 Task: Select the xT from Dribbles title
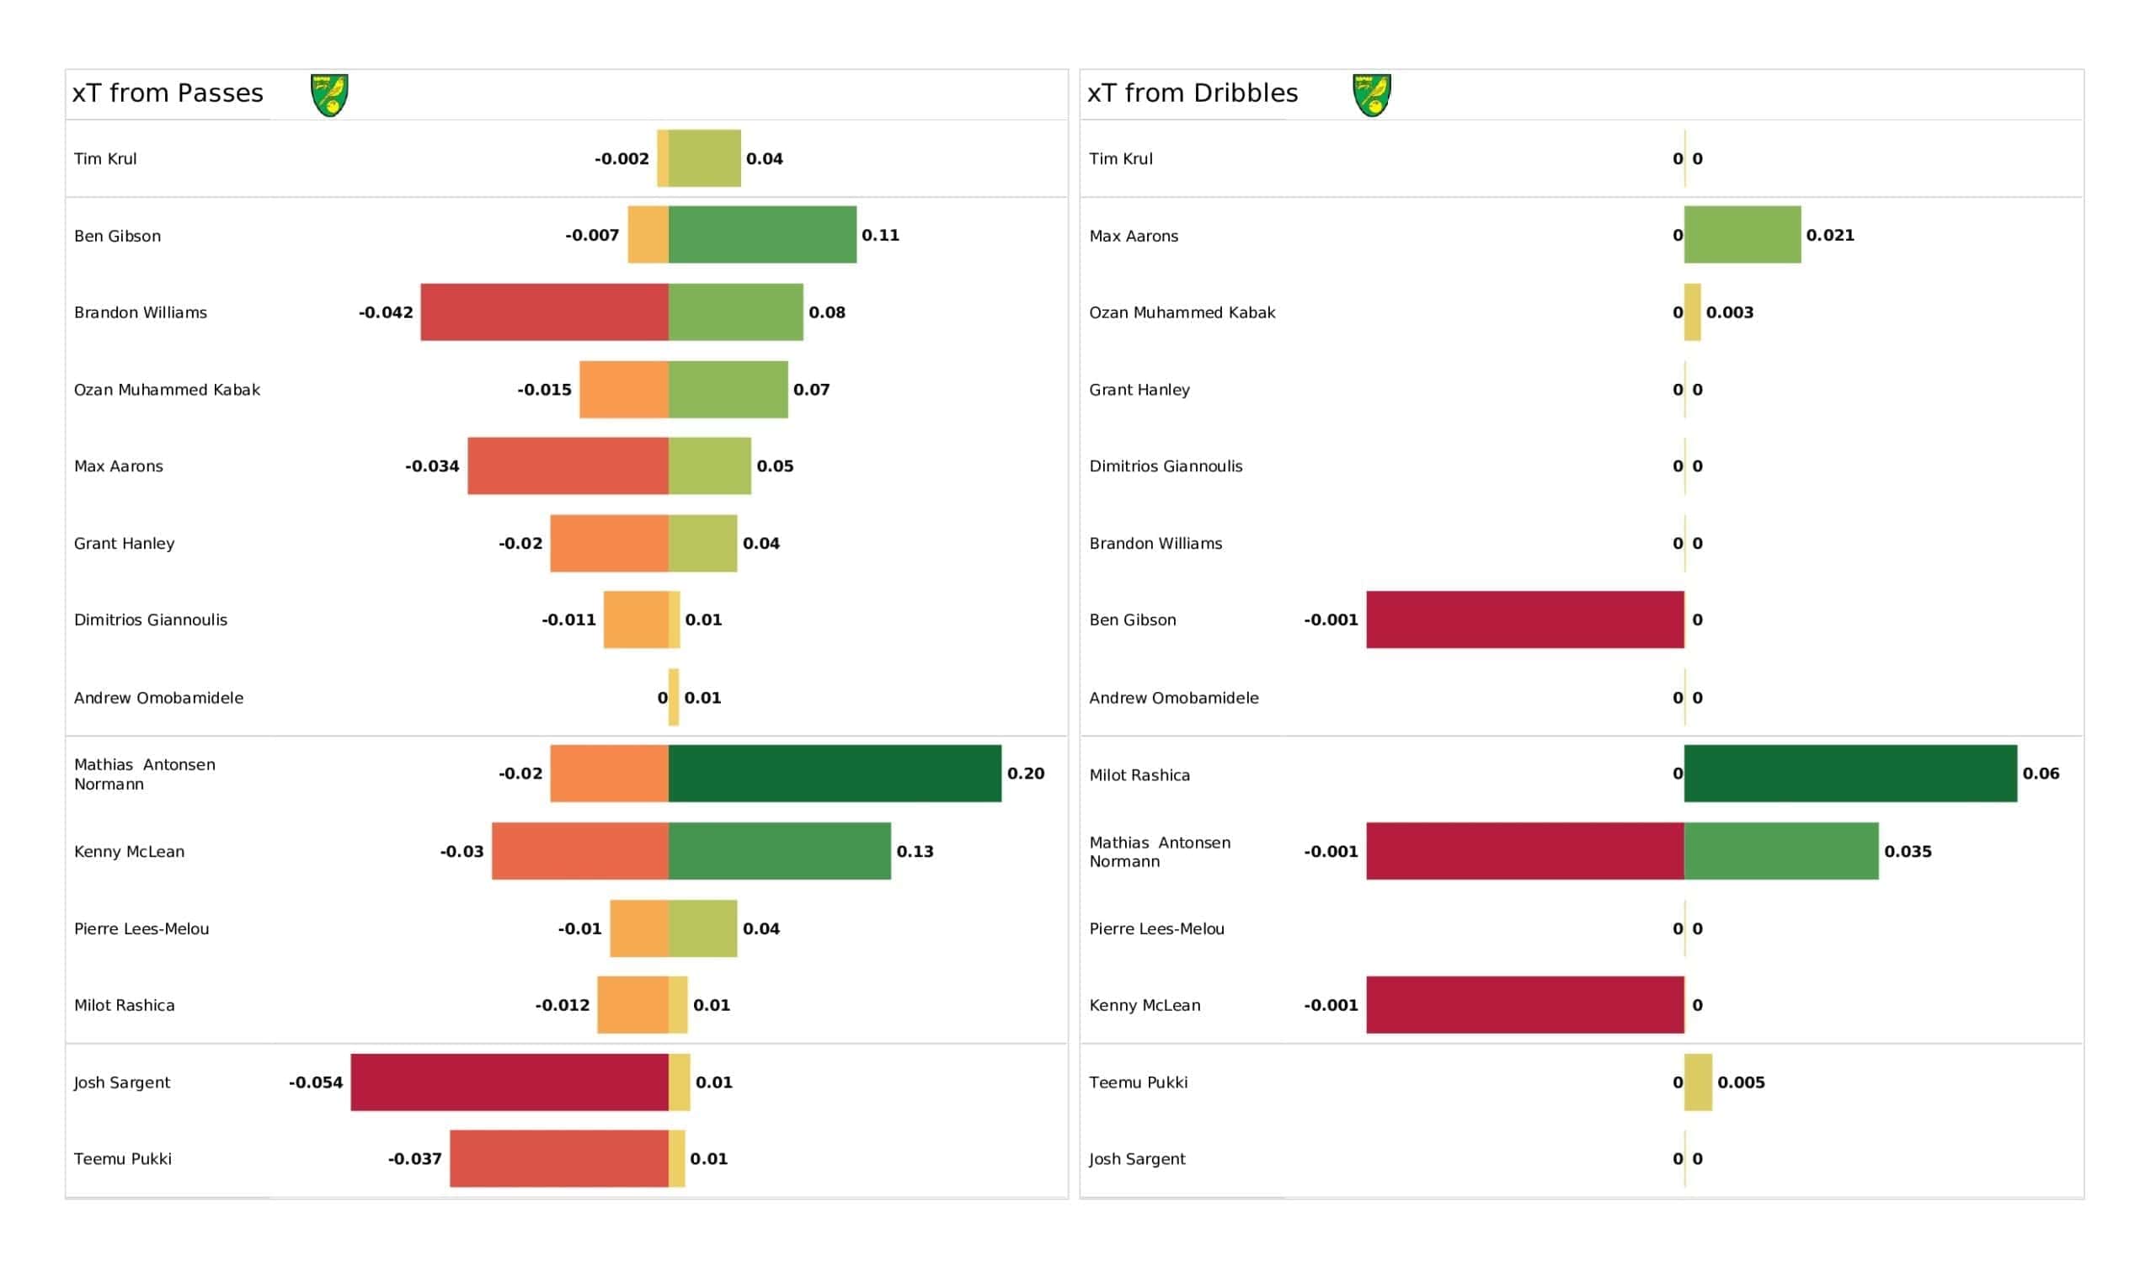tap(1193, 93)
